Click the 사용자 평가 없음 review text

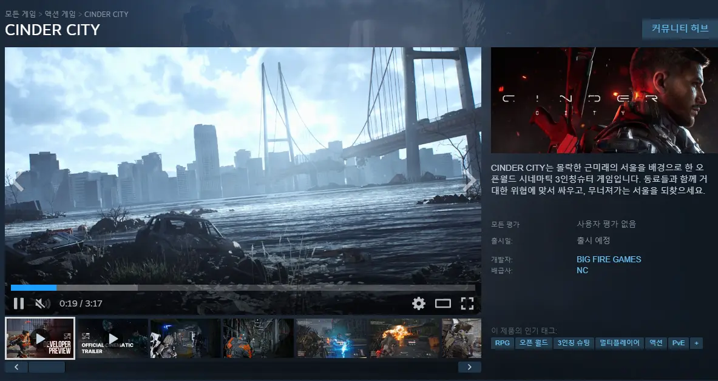click(606, 224)
